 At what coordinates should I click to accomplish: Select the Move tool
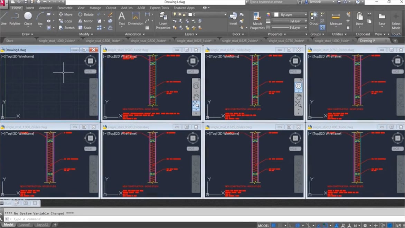(x=66, y=15)
